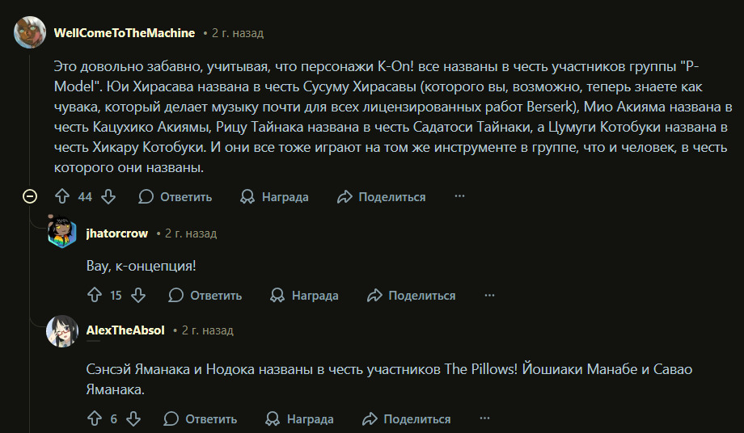Click jhatorcrow's avatar image

[x=62, y=233]
